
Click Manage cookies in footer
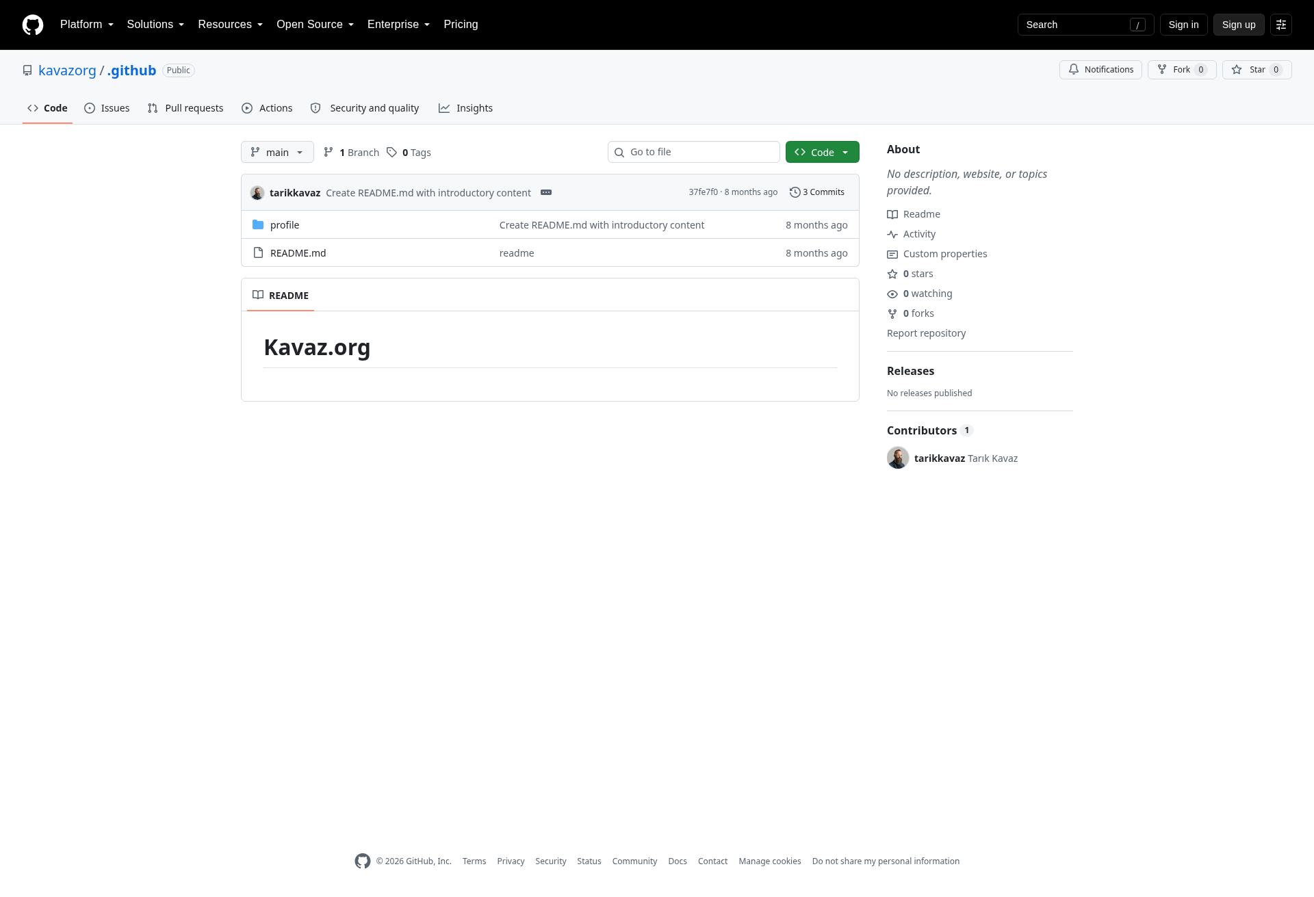770,861
